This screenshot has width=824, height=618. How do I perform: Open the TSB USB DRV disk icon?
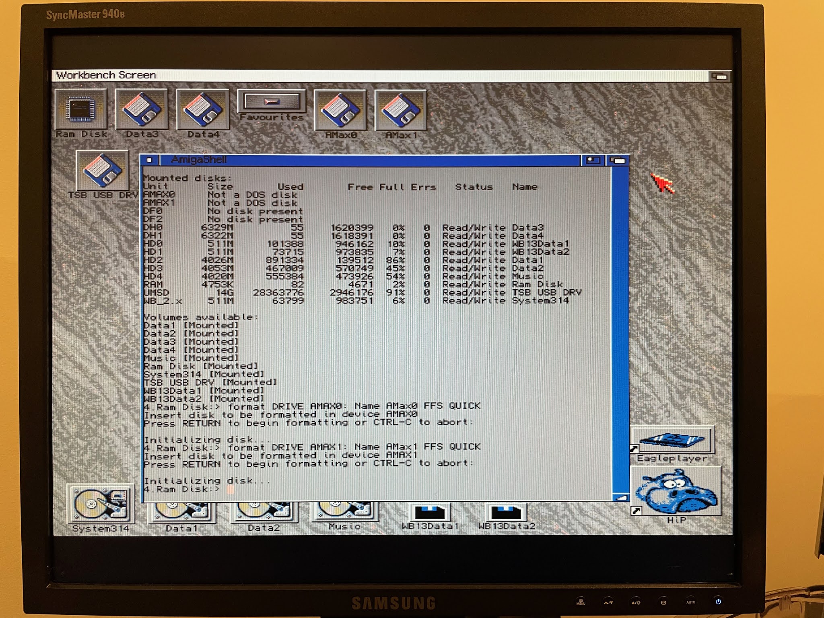pyautogui.click(x=102, y=170)
